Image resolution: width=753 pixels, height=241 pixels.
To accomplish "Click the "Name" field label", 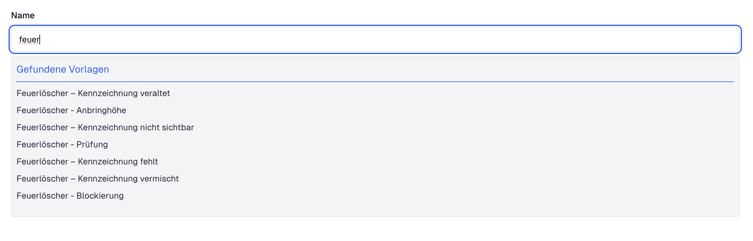I will [x=23, y=16].
